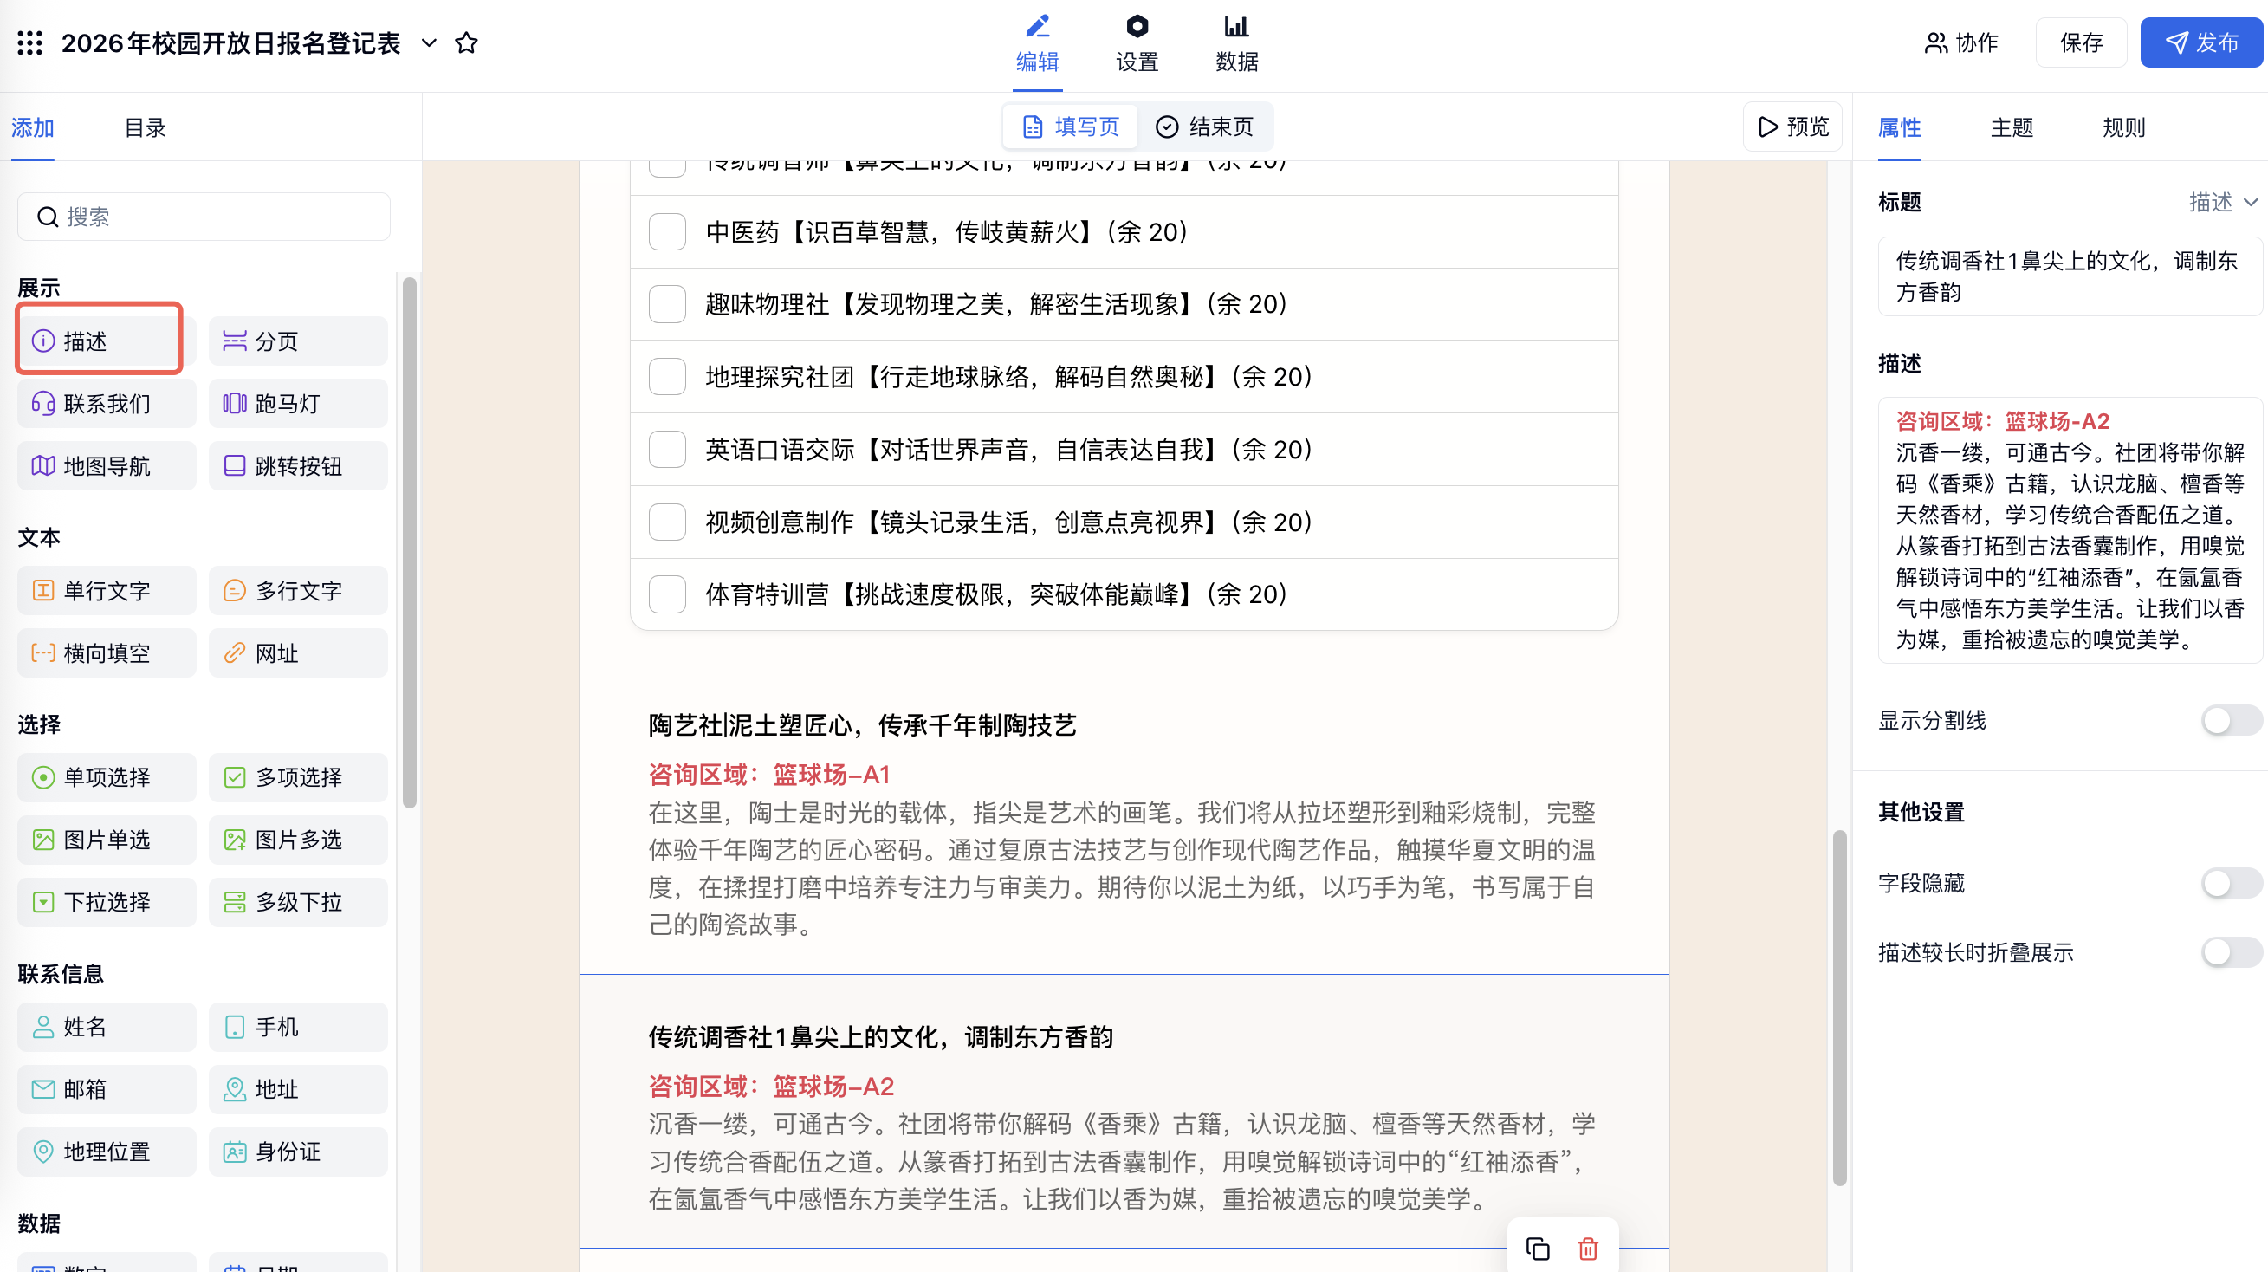This screenshot has width=2268, height=1272.
Task: Focus the 搜索 field input
Action: pos(204,217)
